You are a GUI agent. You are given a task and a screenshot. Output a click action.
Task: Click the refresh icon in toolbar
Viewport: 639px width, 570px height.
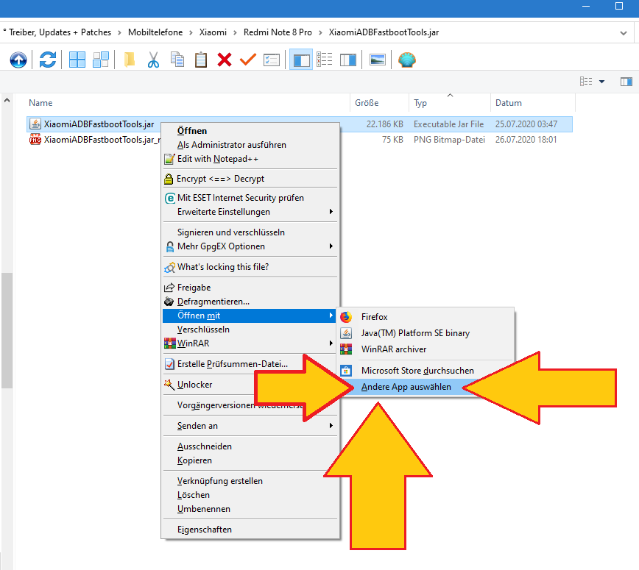pyautogui.click(x=48, y=60)
